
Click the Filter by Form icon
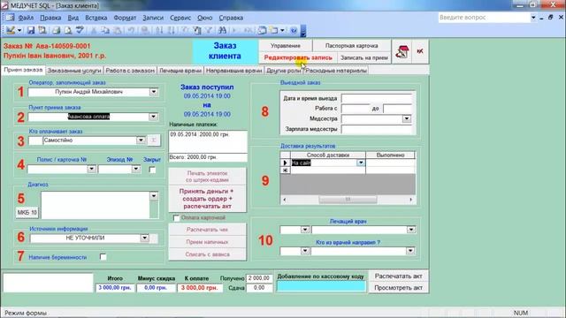point(197,30)
